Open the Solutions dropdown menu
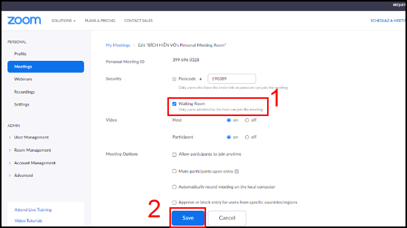Viewport: 407px width, 228px height. (x=63, y=20)
